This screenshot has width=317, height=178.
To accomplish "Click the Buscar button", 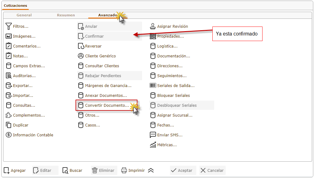I will pos(72,170).
